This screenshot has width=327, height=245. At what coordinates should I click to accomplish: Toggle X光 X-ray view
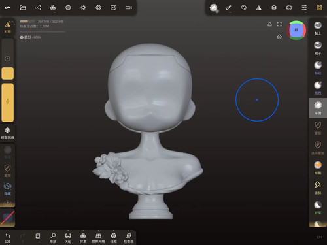[x=68, y=238]
